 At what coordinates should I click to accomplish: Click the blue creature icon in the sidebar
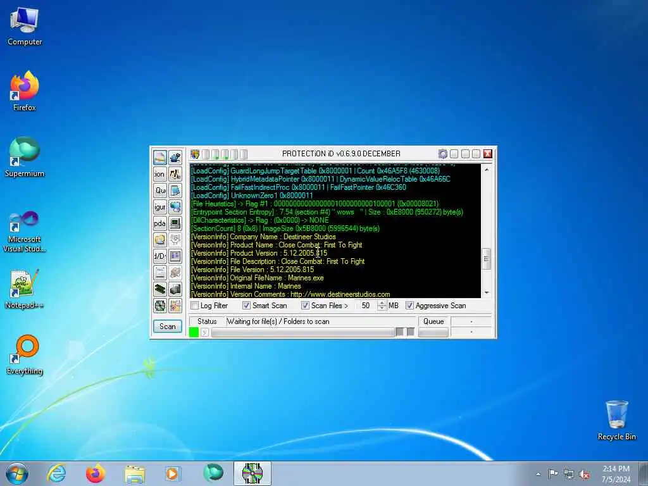175,158
